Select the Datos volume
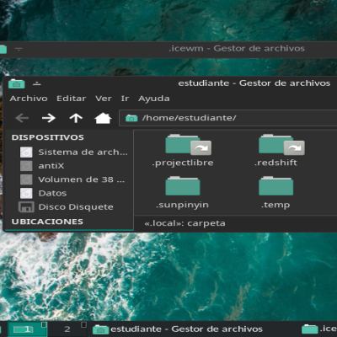This screenshot has width=337, height=337. point(43,193)
